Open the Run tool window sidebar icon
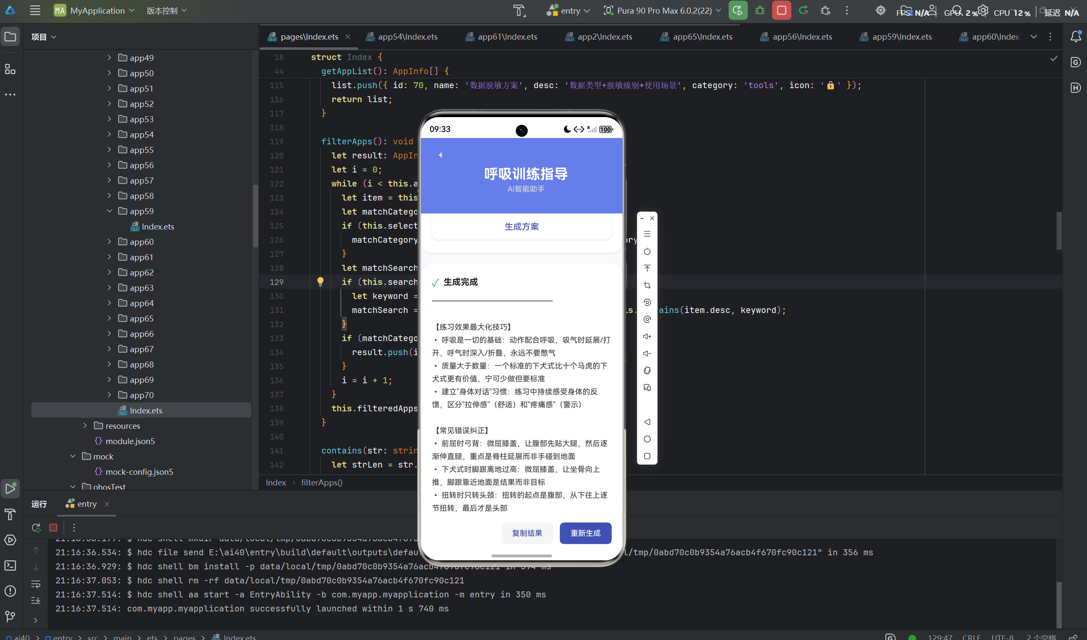This screenshot has width=1087, height=640. tap(10, 489)
